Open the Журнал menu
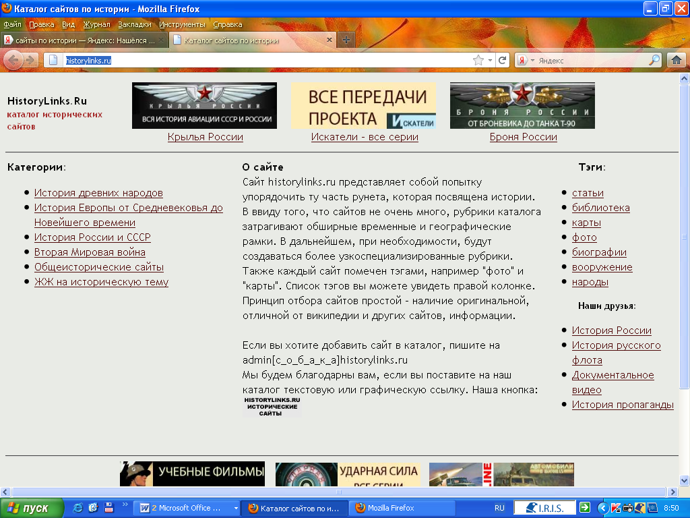This screenshot has height=518, width=690. [x=96, y=24]
